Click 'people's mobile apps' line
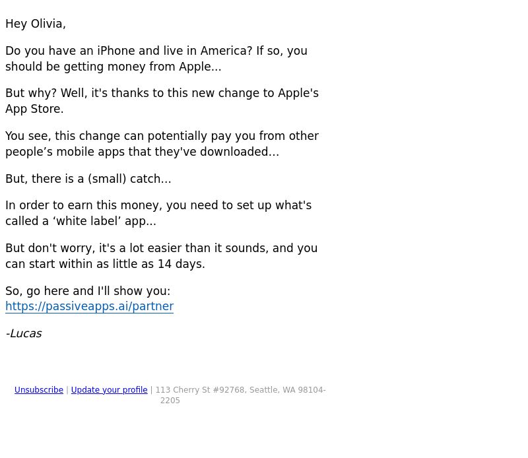This screenshot has height=458, width=528. pos(142,152)
